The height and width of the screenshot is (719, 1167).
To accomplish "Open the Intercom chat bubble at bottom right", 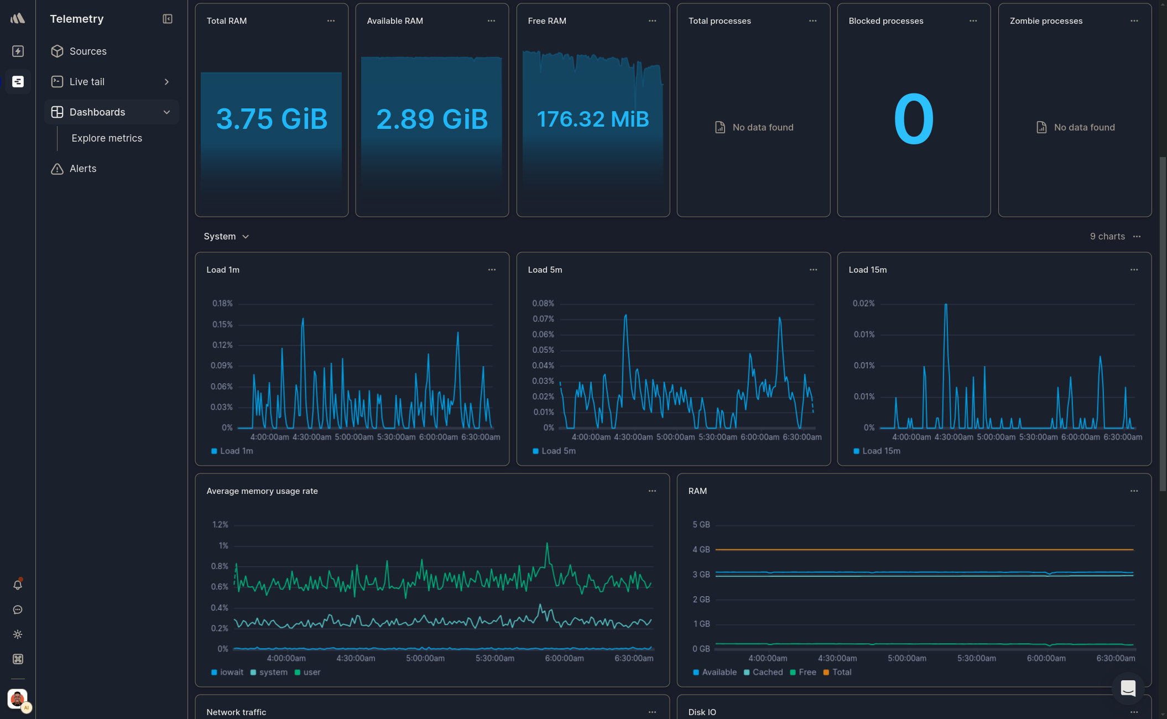I will point(1128,688).
